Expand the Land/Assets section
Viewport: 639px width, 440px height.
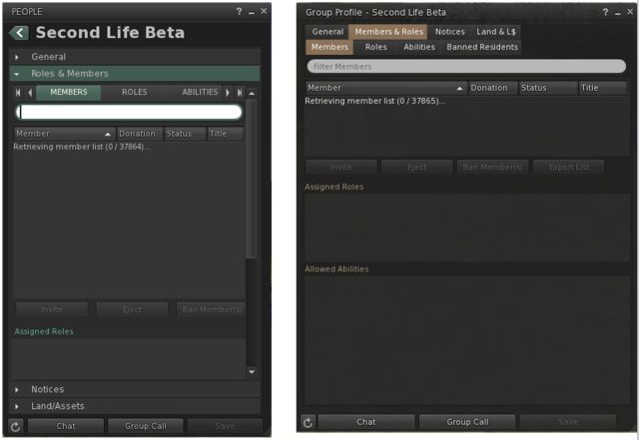tap(58, 406)
